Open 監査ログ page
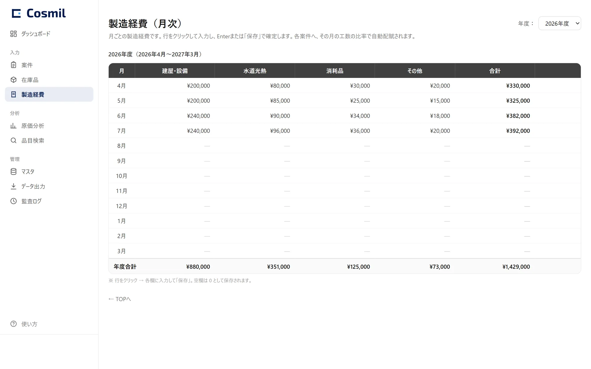This screenshot has height=369, width=591. tap(49, 201)
